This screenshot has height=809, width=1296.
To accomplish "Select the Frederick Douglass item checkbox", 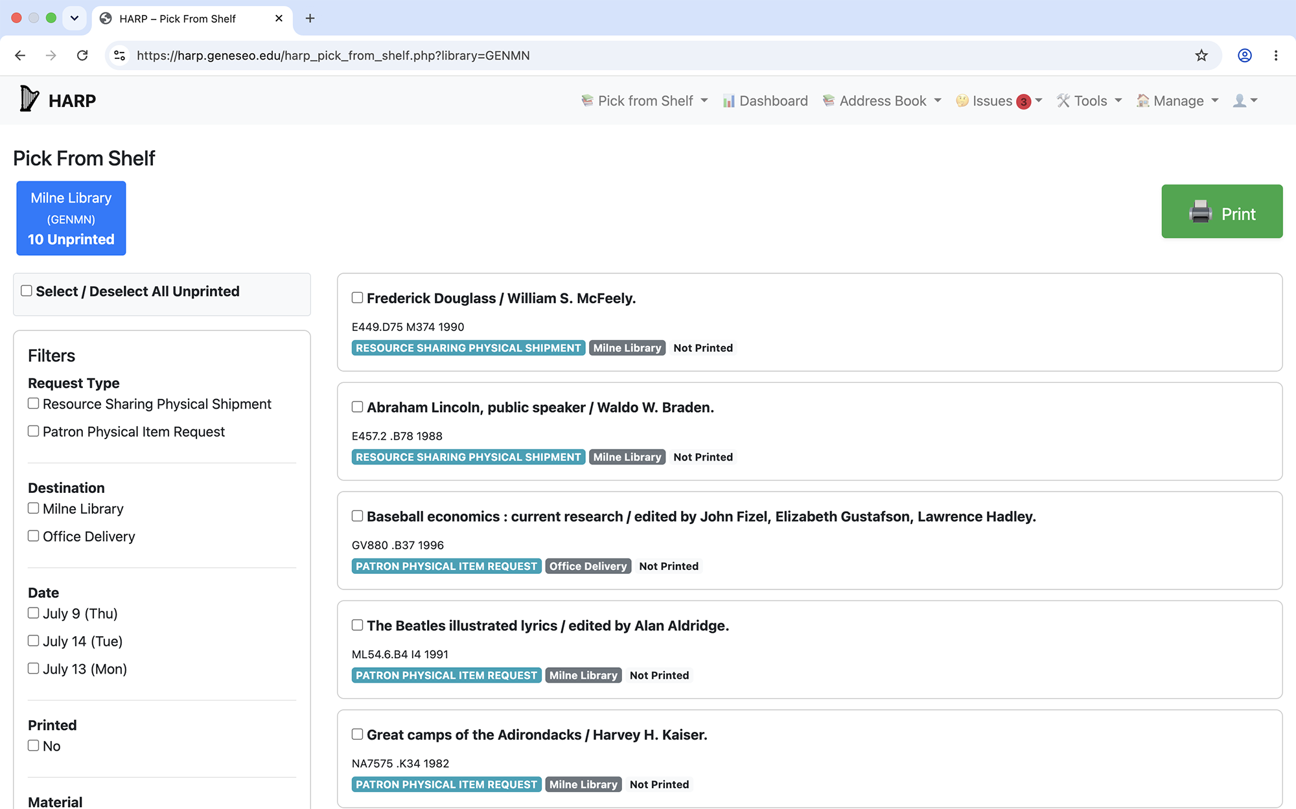I will pyautogui.click(x=357, y=297).
